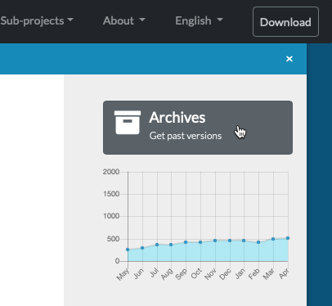The height and width of the screenshot is (306, 332).
Task: Click the Nov data point on the chart
Action: coord(215,241)
